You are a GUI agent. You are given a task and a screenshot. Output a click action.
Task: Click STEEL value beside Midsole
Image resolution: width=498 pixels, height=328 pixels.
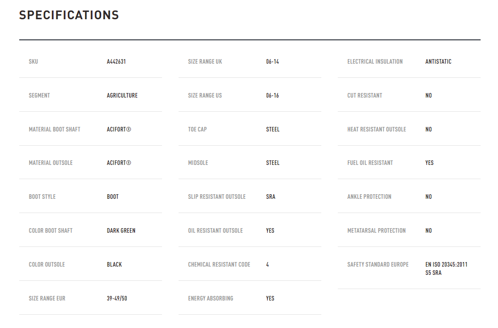click(x=273, y=163)
